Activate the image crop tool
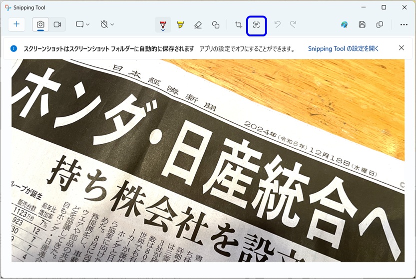The image size is (416, 279). 239,25
